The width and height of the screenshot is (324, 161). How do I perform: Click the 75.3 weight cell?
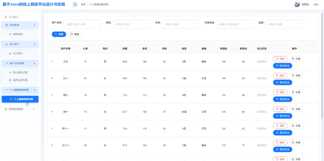point(125,95)
